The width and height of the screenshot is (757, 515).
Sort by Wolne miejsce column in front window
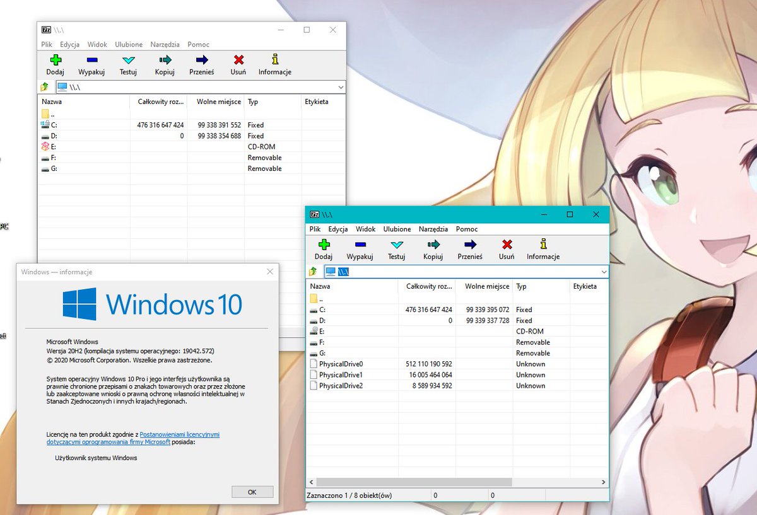(484, 286)
